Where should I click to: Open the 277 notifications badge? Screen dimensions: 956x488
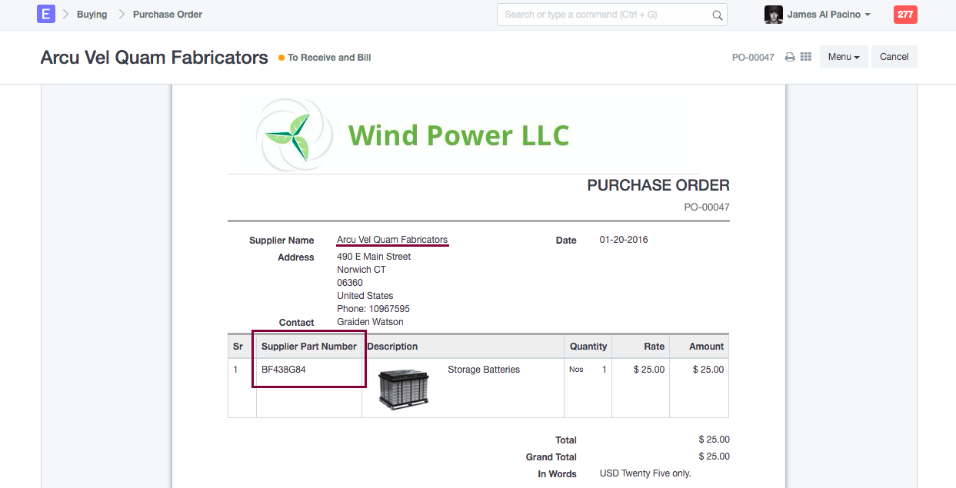(x=905, y=15)
